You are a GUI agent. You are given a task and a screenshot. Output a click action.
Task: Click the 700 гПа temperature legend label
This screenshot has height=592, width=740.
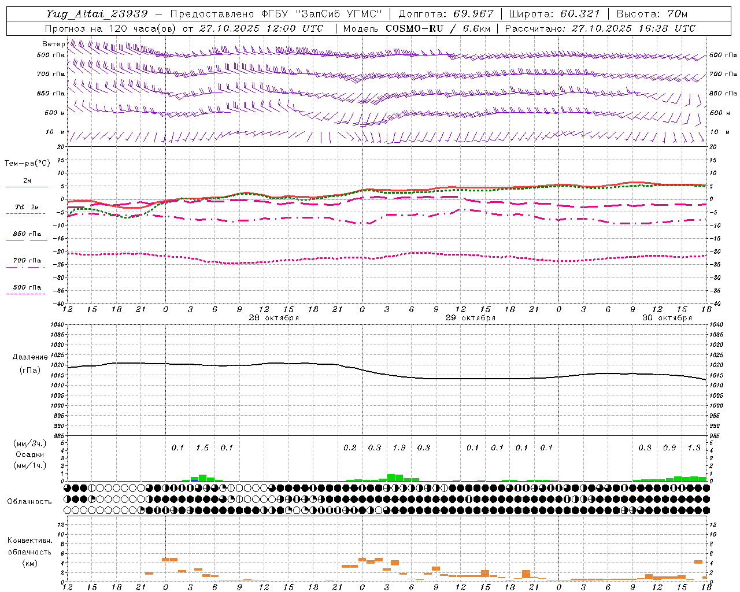coord(27,260)
